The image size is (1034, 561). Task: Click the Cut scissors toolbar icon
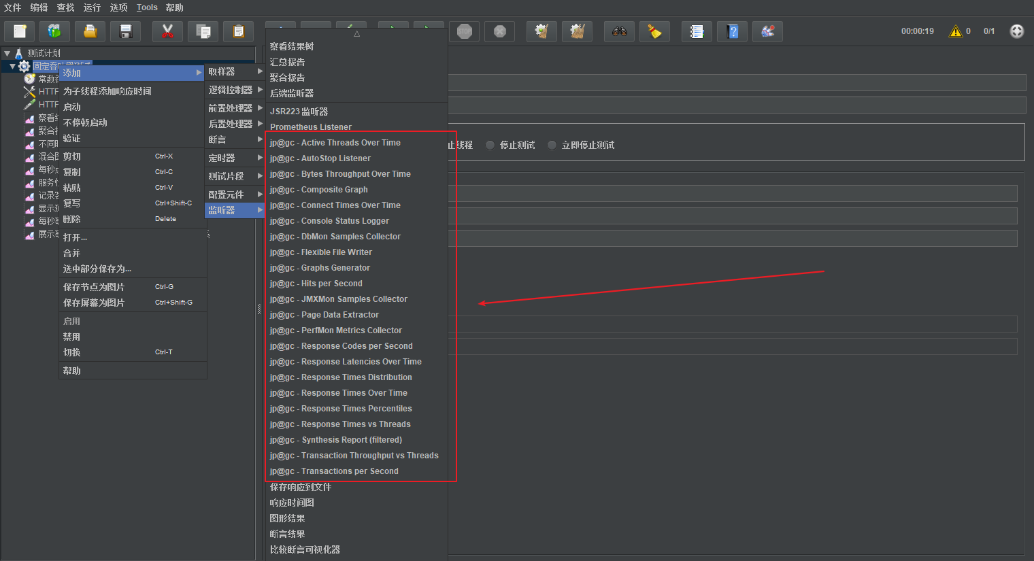pos(168,31)
